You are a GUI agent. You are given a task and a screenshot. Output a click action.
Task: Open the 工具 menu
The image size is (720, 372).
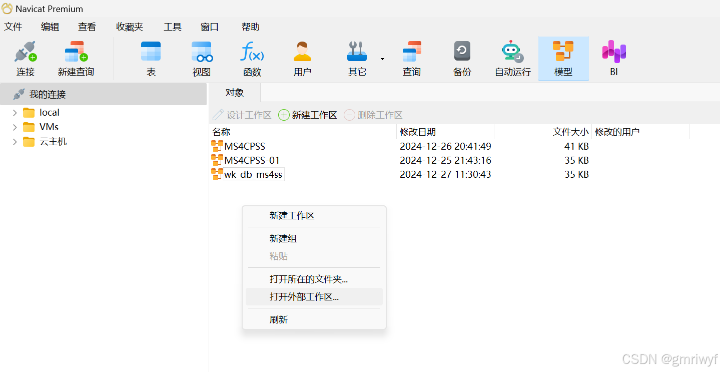(x=173, y=27)
